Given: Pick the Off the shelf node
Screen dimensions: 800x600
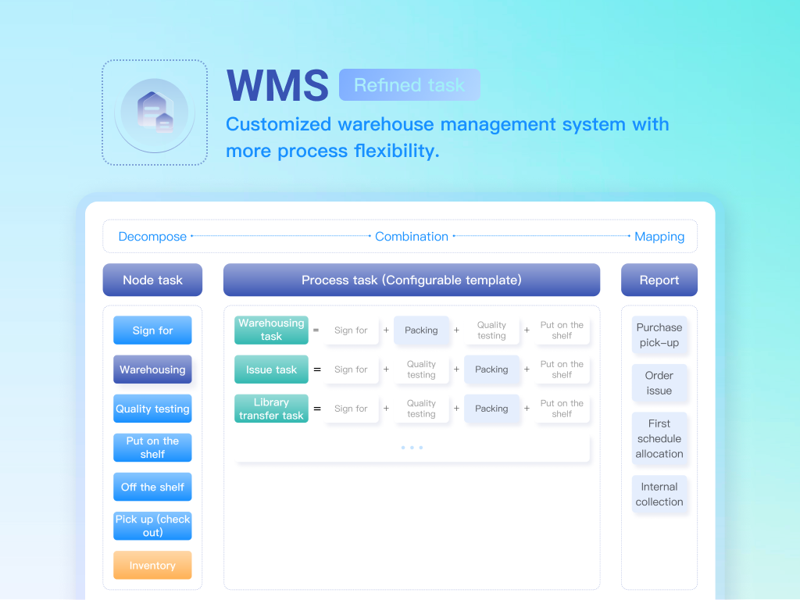Looking at the screenshot, I should (152, 487).
